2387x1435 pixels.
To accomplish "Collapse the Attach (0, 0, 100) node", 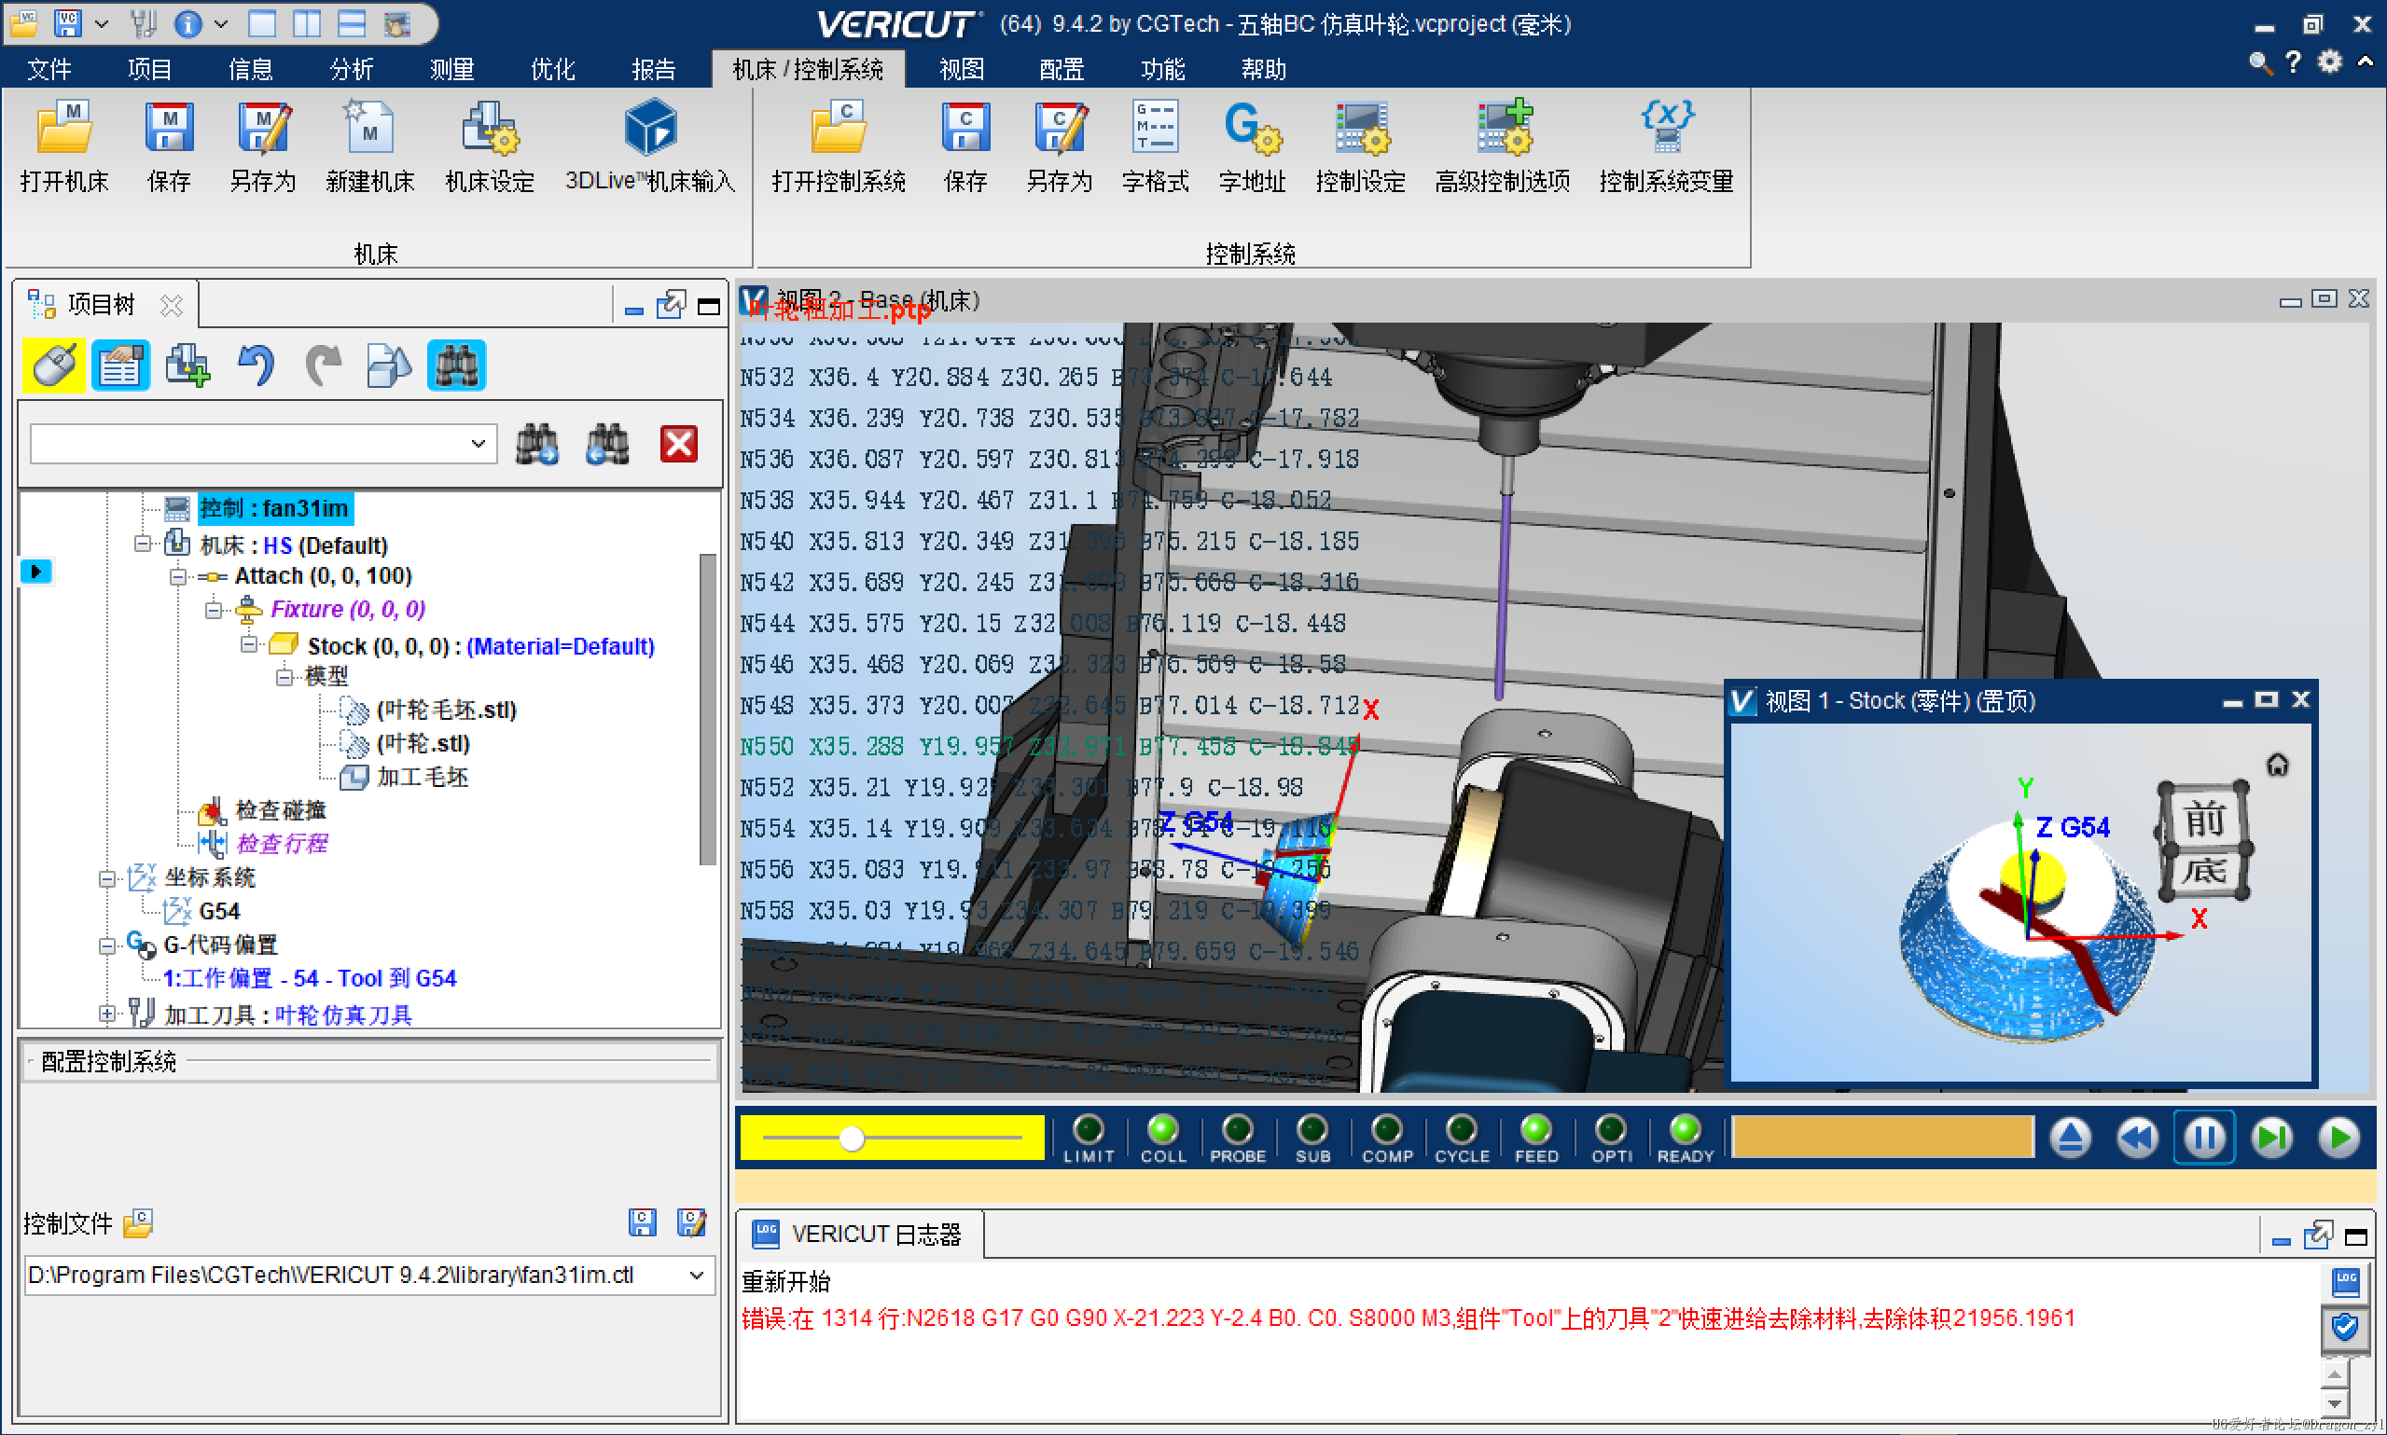I will pyautogui.click(x=178, y=577).
